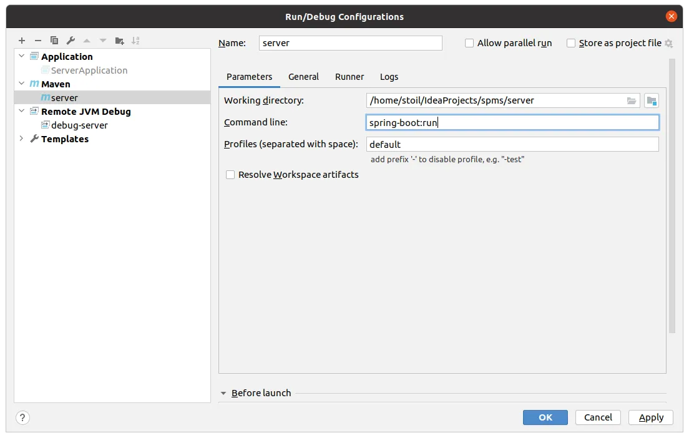Browse for working directory folder icon
The height and width of the screenshot is (438, 689).
632,100
